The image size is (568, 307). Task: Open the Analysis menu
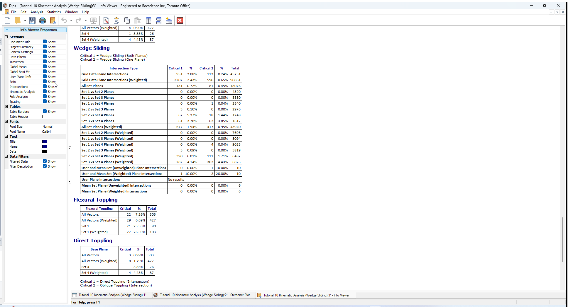37,12
